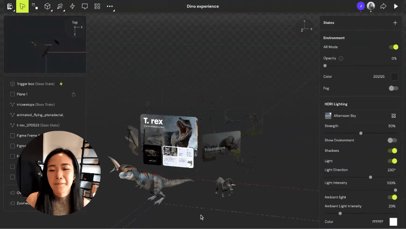
Task: Unlock the Plane 1 layer lock
Action: point(73,94)
